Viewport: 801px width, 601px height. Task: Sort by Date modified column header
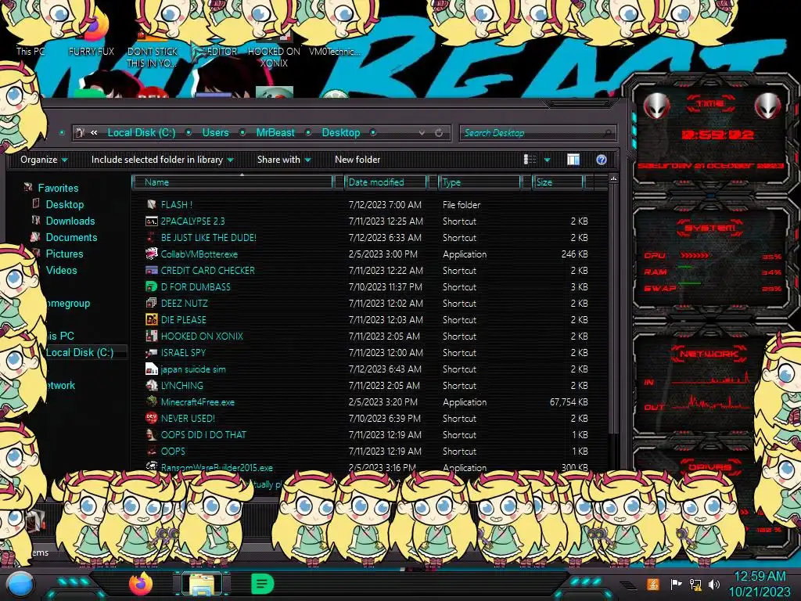point(386,182)
